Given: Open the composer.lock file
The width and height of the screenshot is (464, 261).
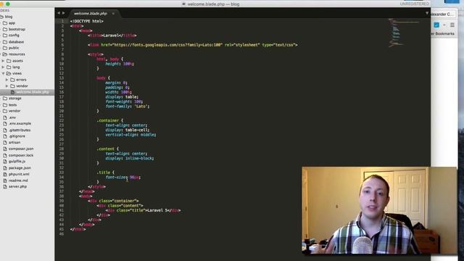Looking at the screenshot, I should [21, 155].
